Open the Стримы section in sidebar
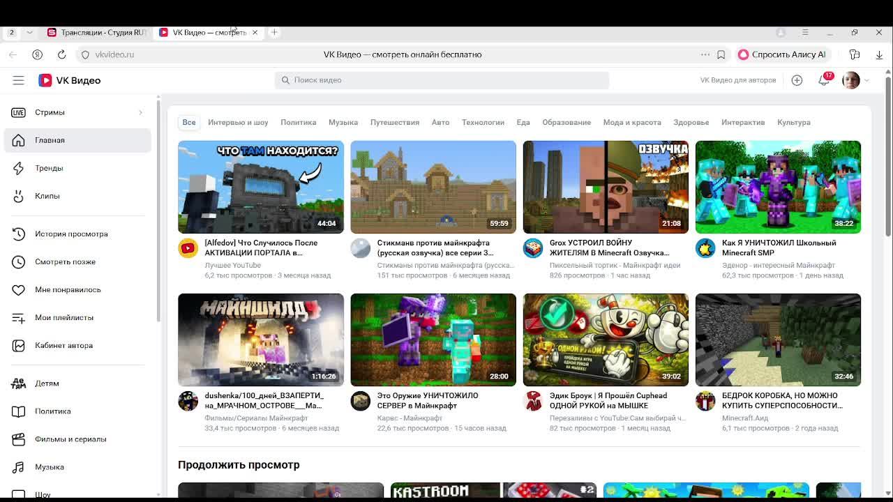 tap(77, 112)
